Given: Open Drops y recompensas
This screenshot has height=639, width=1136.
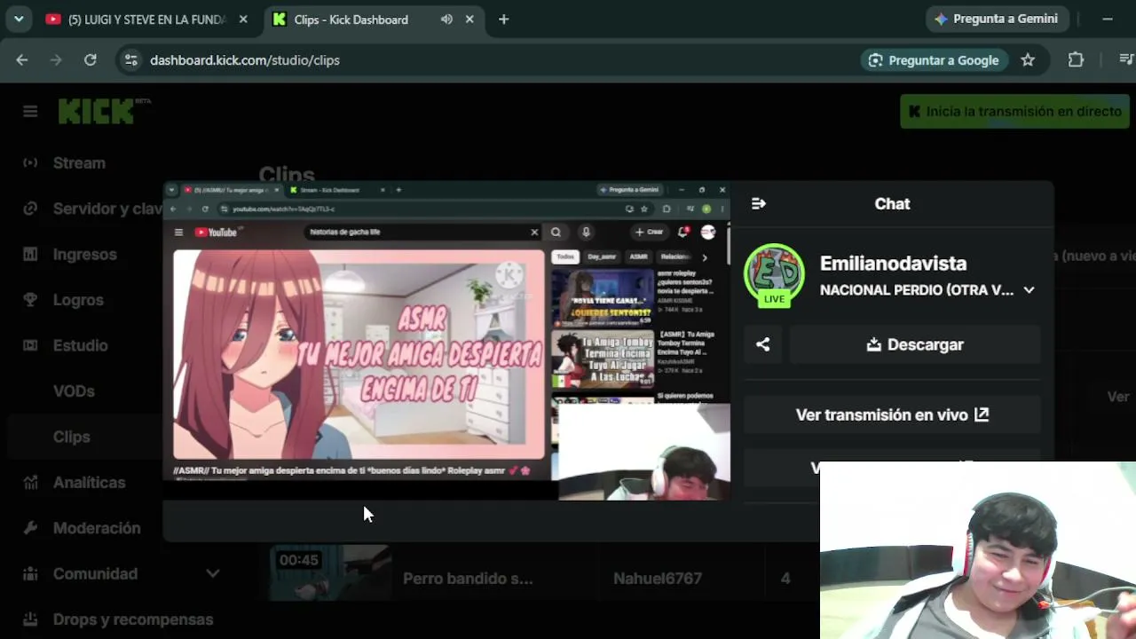Looking at the screenshot, I should point(133,619).
